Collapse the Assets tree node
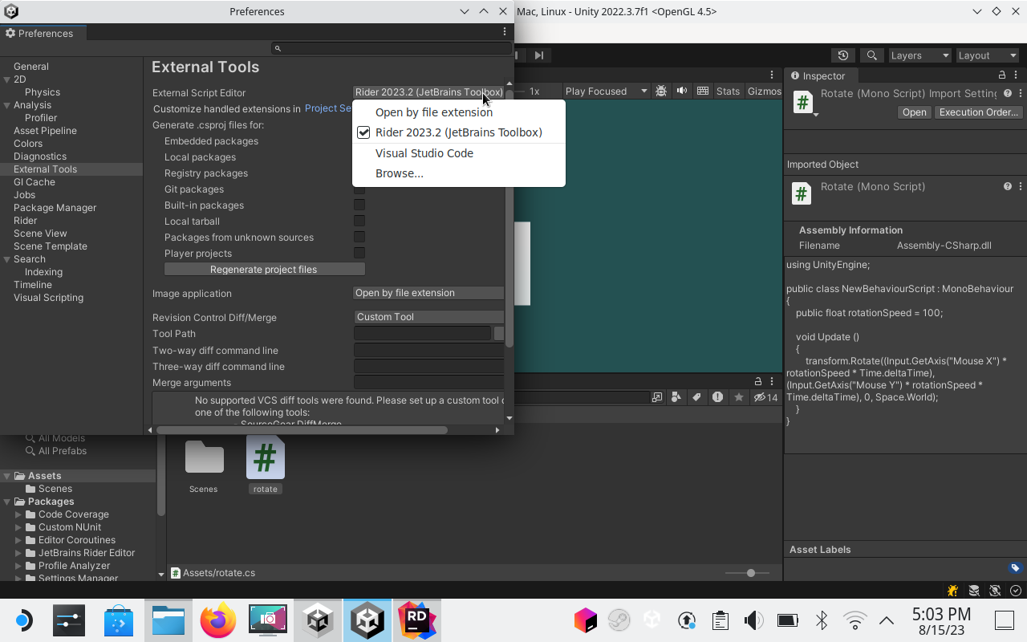The height and width of the screenshot is (642, 1027). point(6,476)
